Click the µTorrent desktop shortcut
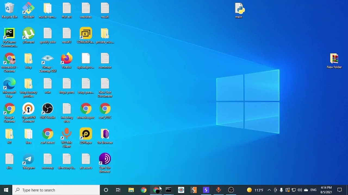 click(x=29, y=36)
